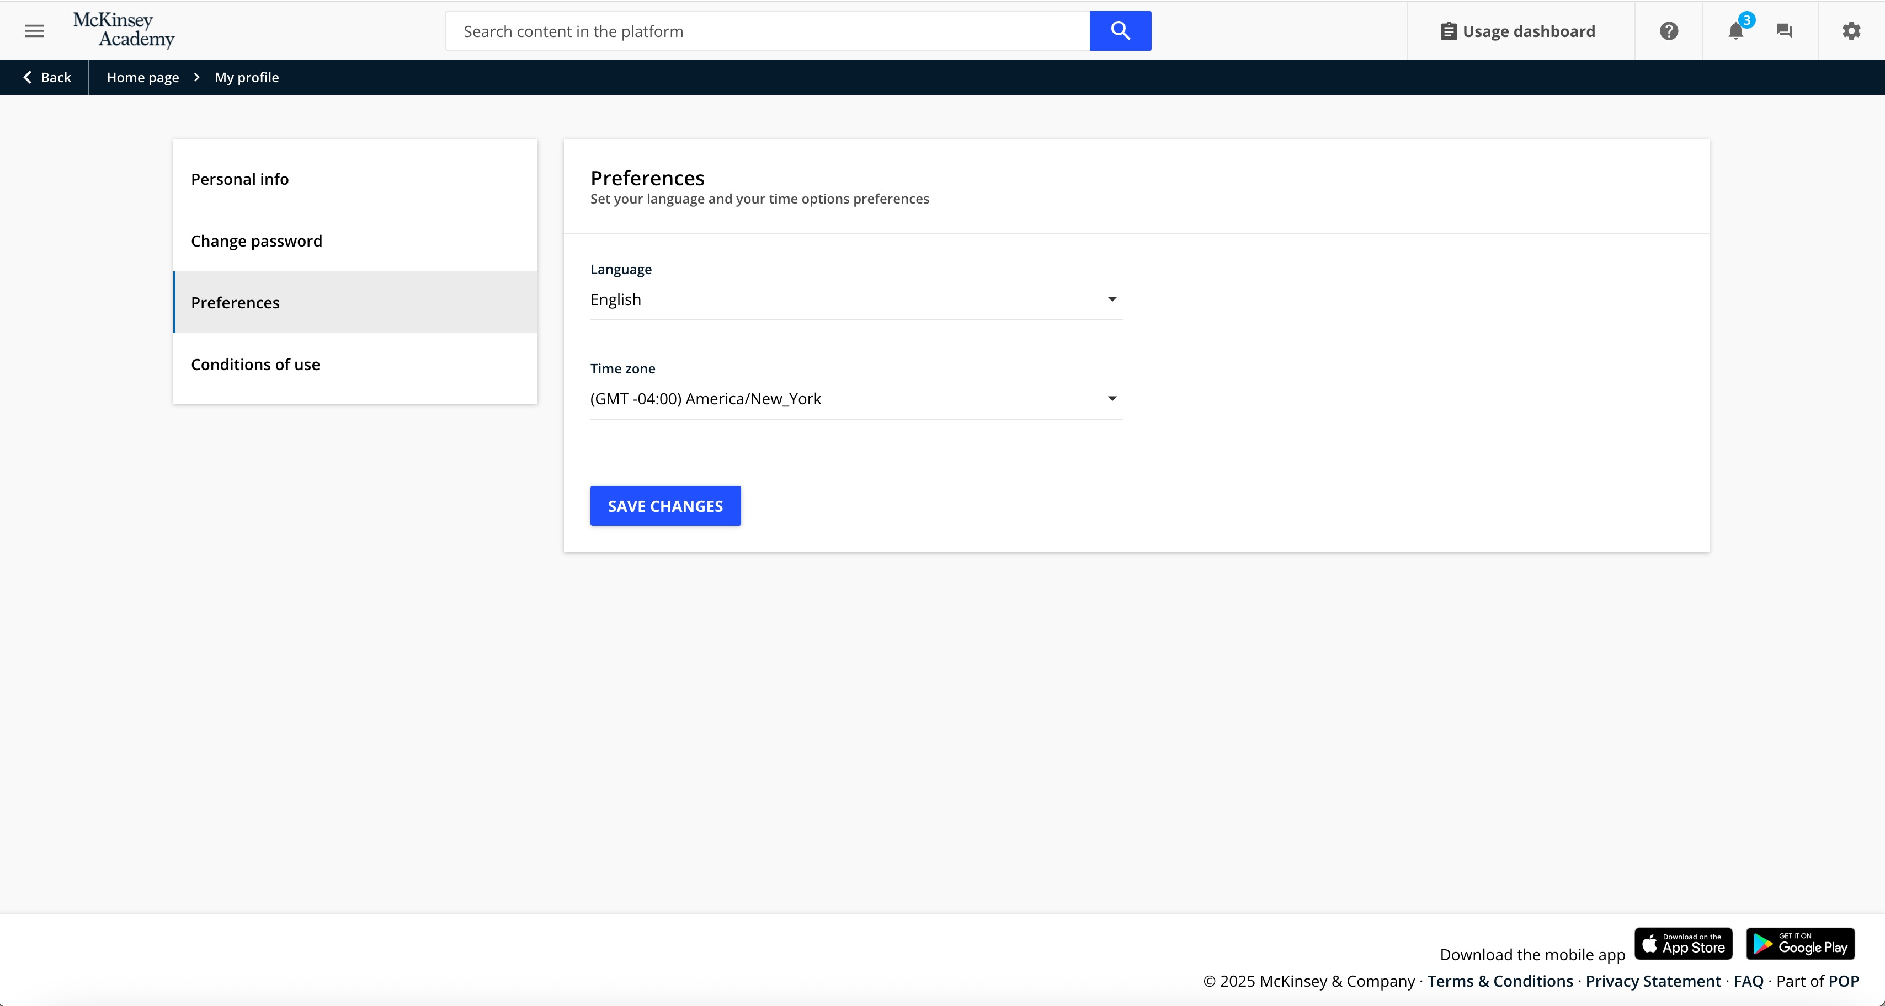Screen dimensions: 1885x1006
Task: Open the messages chat icon
Action: tap(1784, 31)
